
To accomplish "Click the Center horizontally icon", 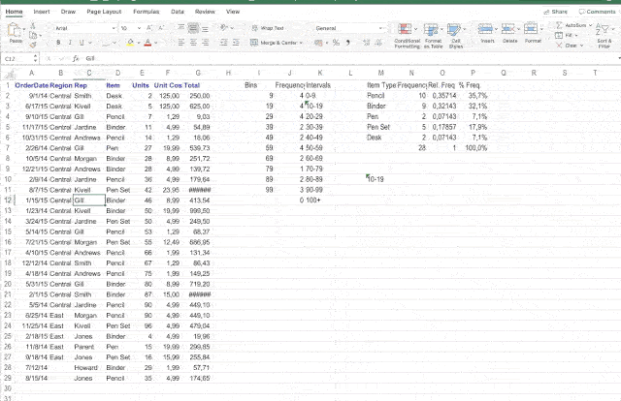I will tap(193, 43).
